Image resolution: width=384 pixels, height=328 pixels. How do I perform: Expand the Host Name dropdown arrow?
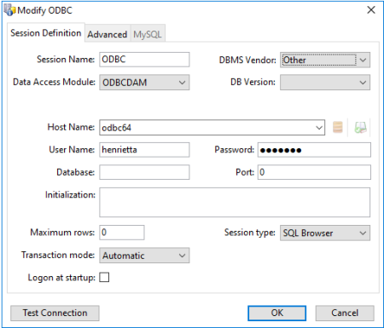click(319, 128)
